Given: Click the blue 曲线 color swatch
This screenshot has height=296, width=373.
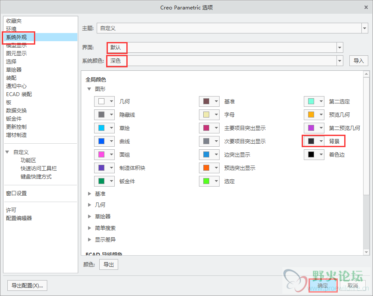Looking at the screenshot, I should [101, 141].
